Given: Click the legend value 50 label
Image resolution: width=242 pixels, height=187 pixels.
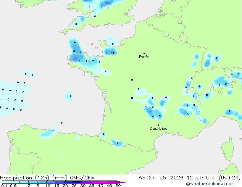Looking at the screenshot, I should 118,185.
